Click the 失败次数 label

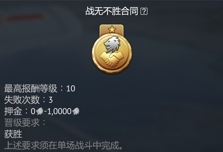[22, 100]
